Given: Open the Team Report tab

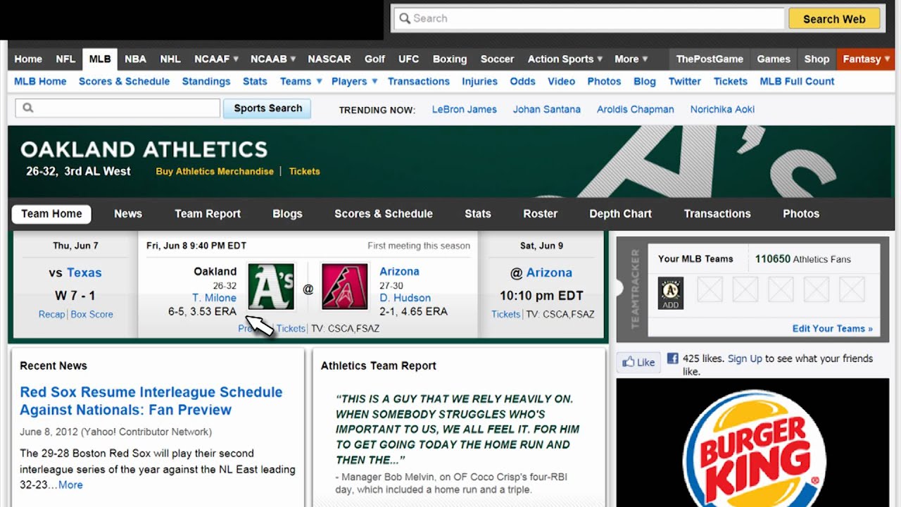Looking at the screenshot, I should click(208, 213).
